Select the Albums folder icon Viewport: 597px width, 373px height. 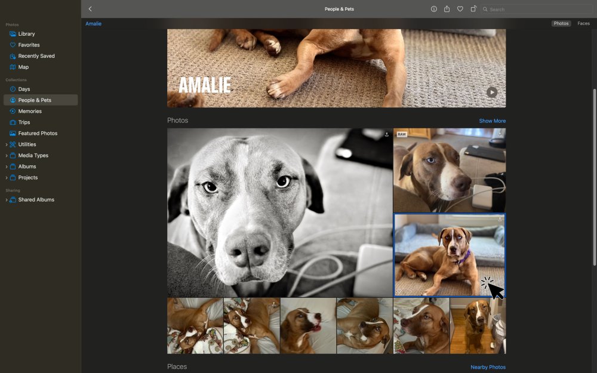(x=13, y=167)
